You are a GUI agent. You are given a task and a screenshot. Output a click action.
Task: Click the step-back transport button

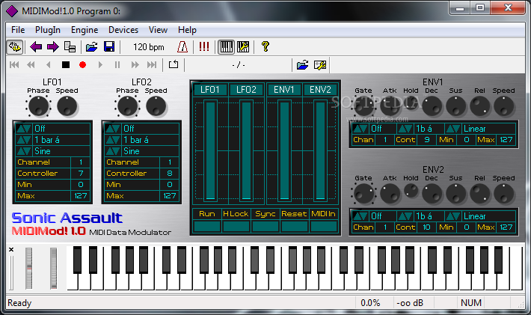(48, 64)
